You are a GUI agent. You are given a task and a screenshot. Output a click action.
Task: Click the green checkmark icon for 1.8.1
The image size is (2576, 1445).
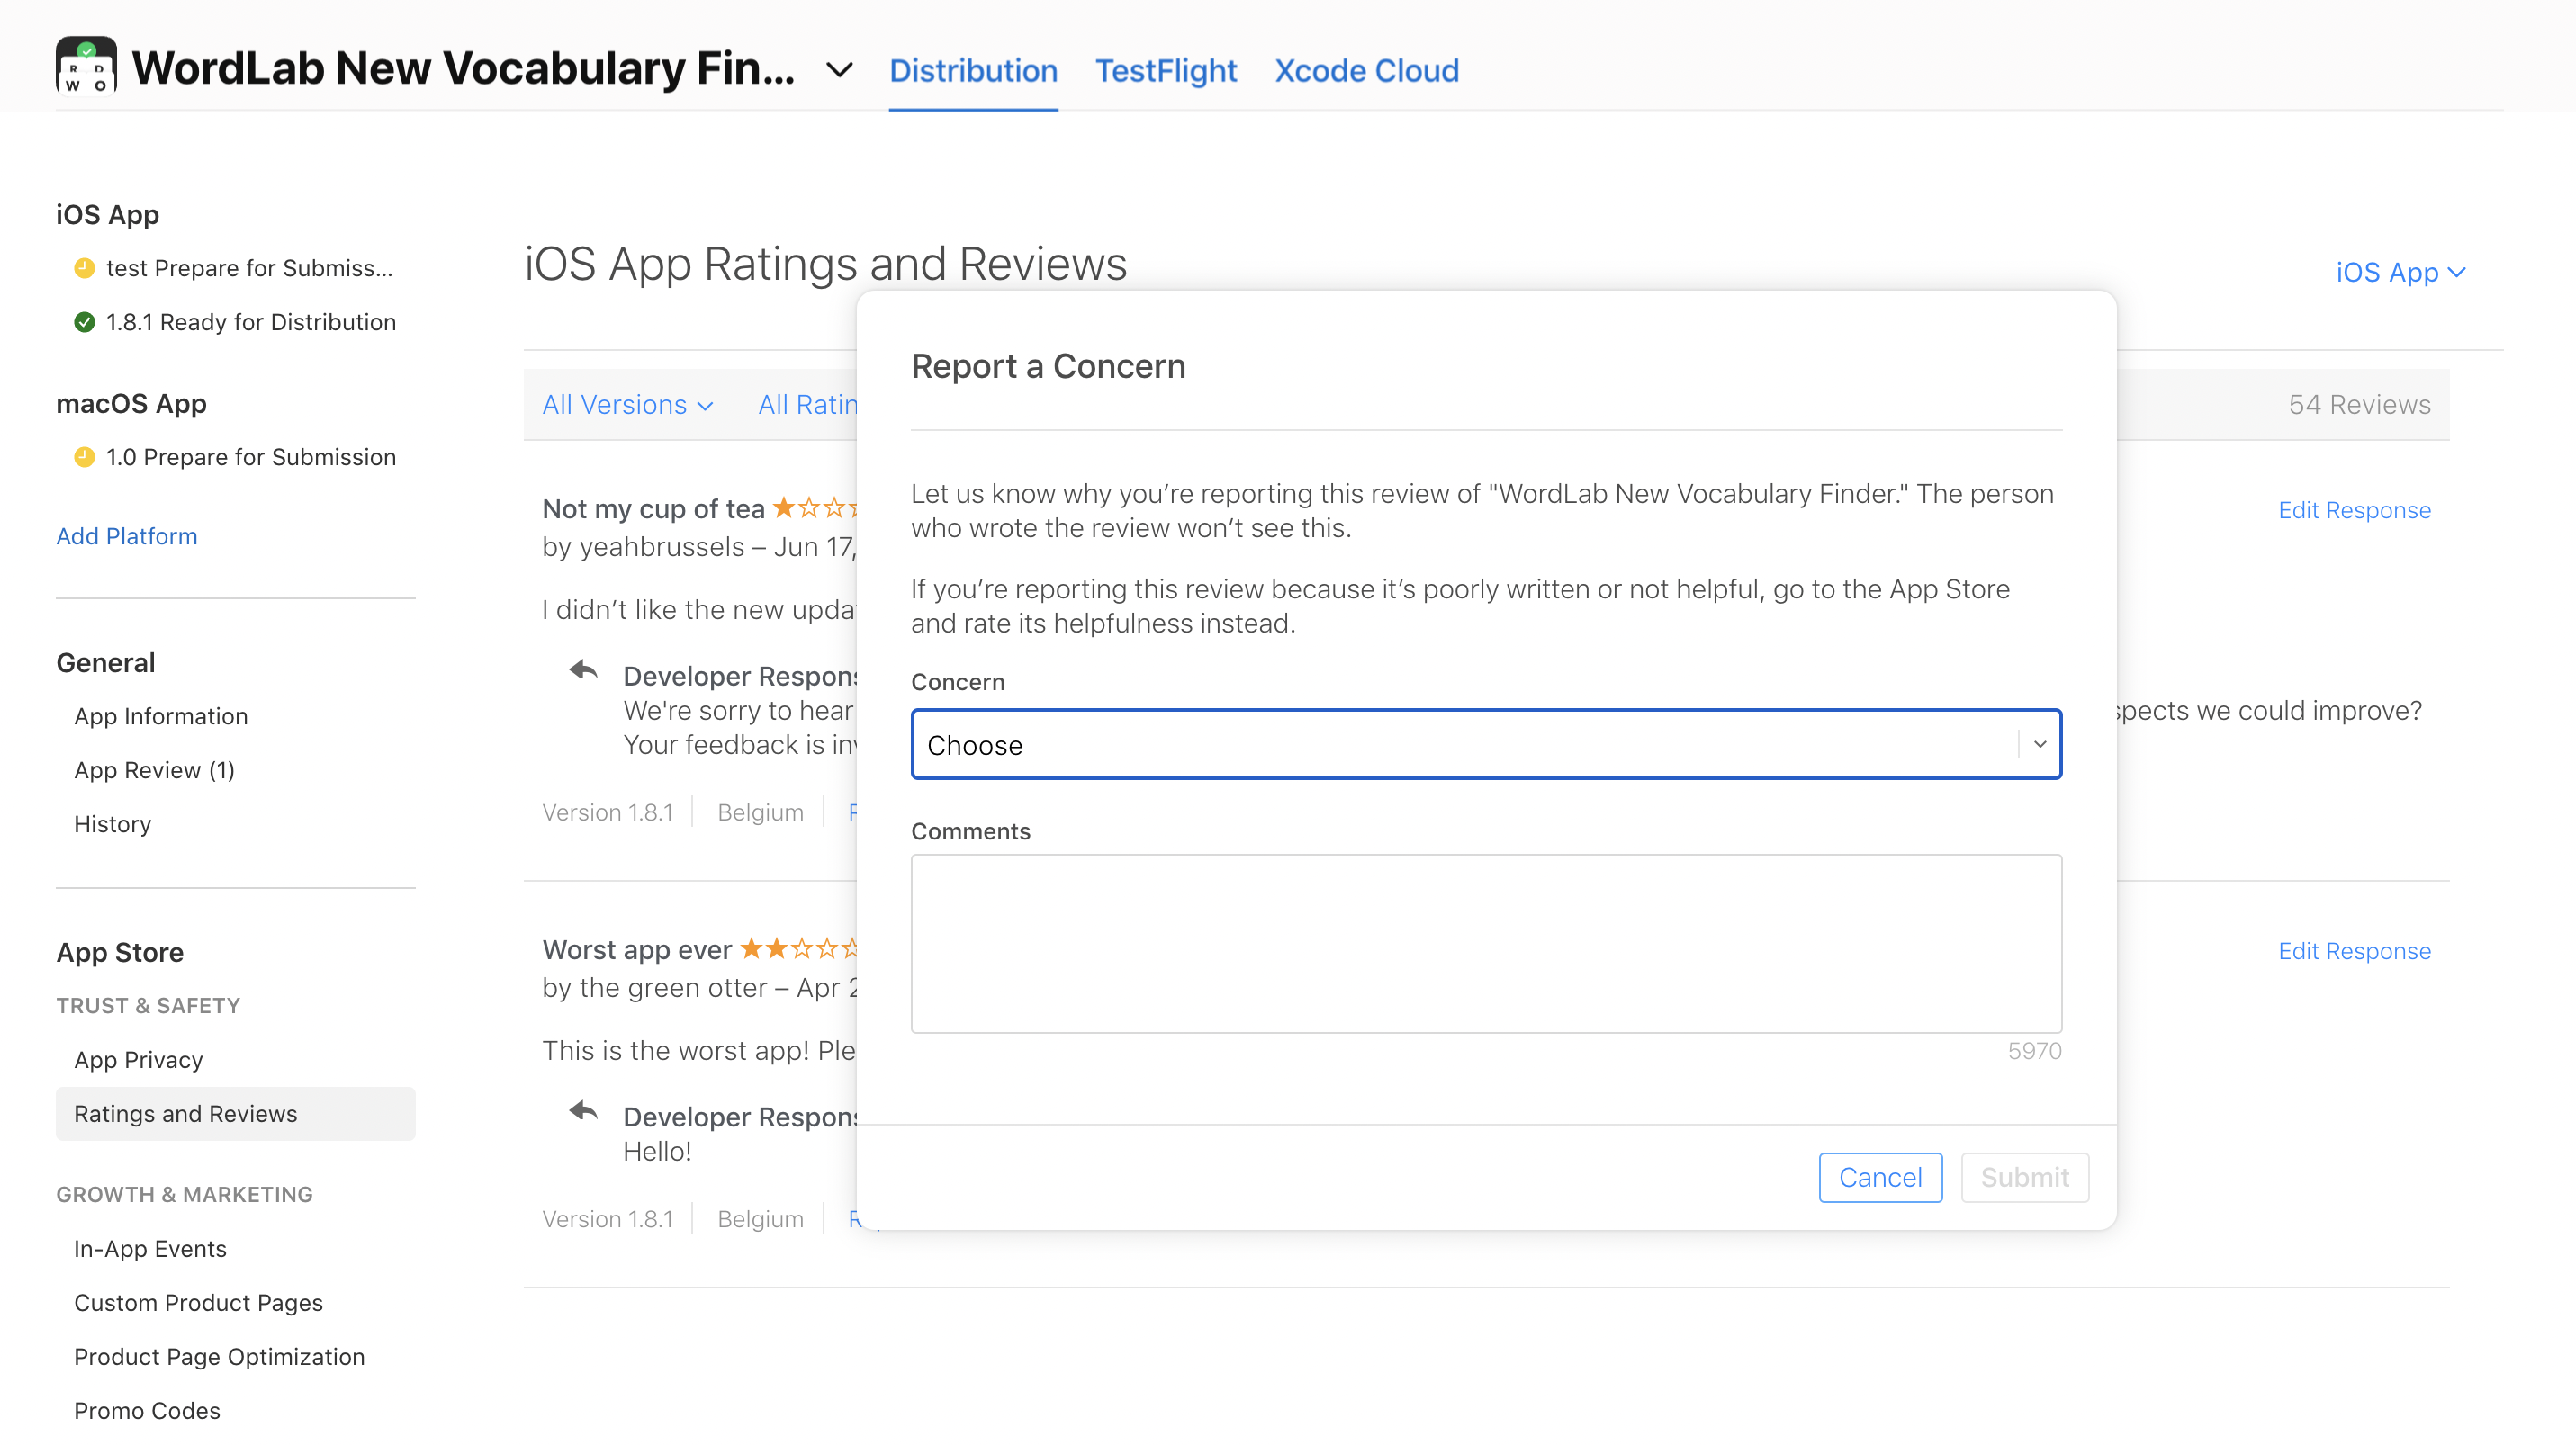(x=84, y=322)
